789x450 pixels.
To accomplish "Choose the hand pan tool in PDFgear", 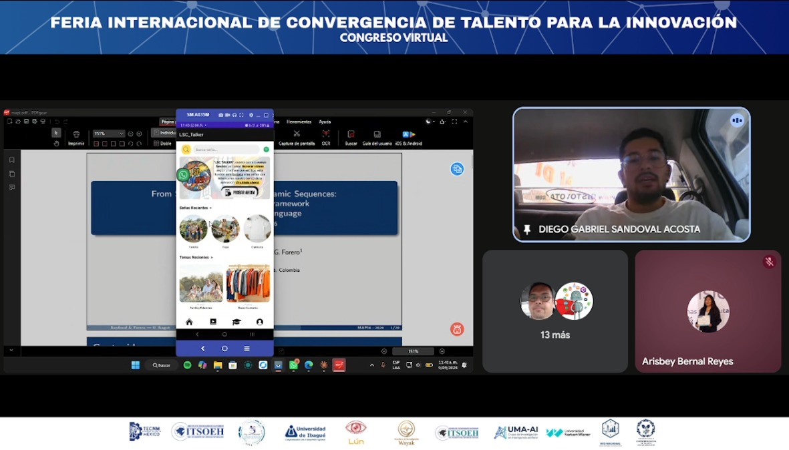I will pyautogui.click(x=56, y=144).
